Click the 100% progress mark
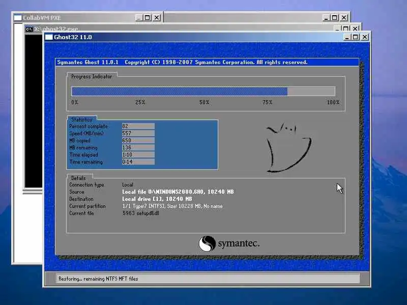 [x=333, y=102]
